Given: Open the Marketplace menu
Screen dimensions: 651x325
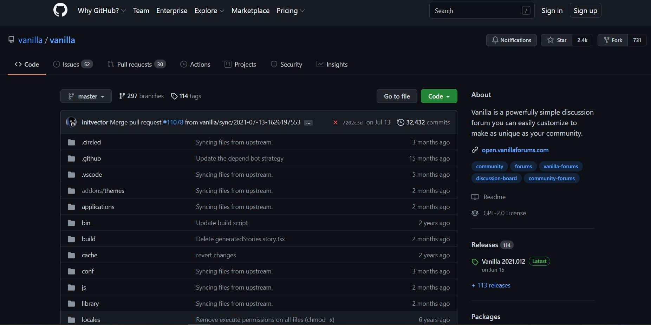Looking at the screenshot, I should point(250,11).
